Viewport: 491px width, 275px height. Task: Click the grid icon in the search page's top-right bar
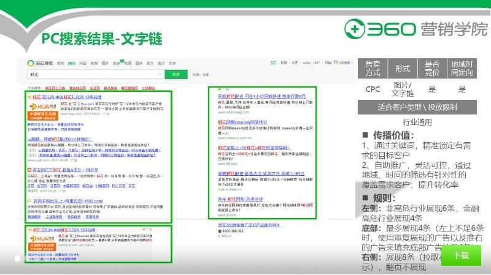tap(273, 63)
